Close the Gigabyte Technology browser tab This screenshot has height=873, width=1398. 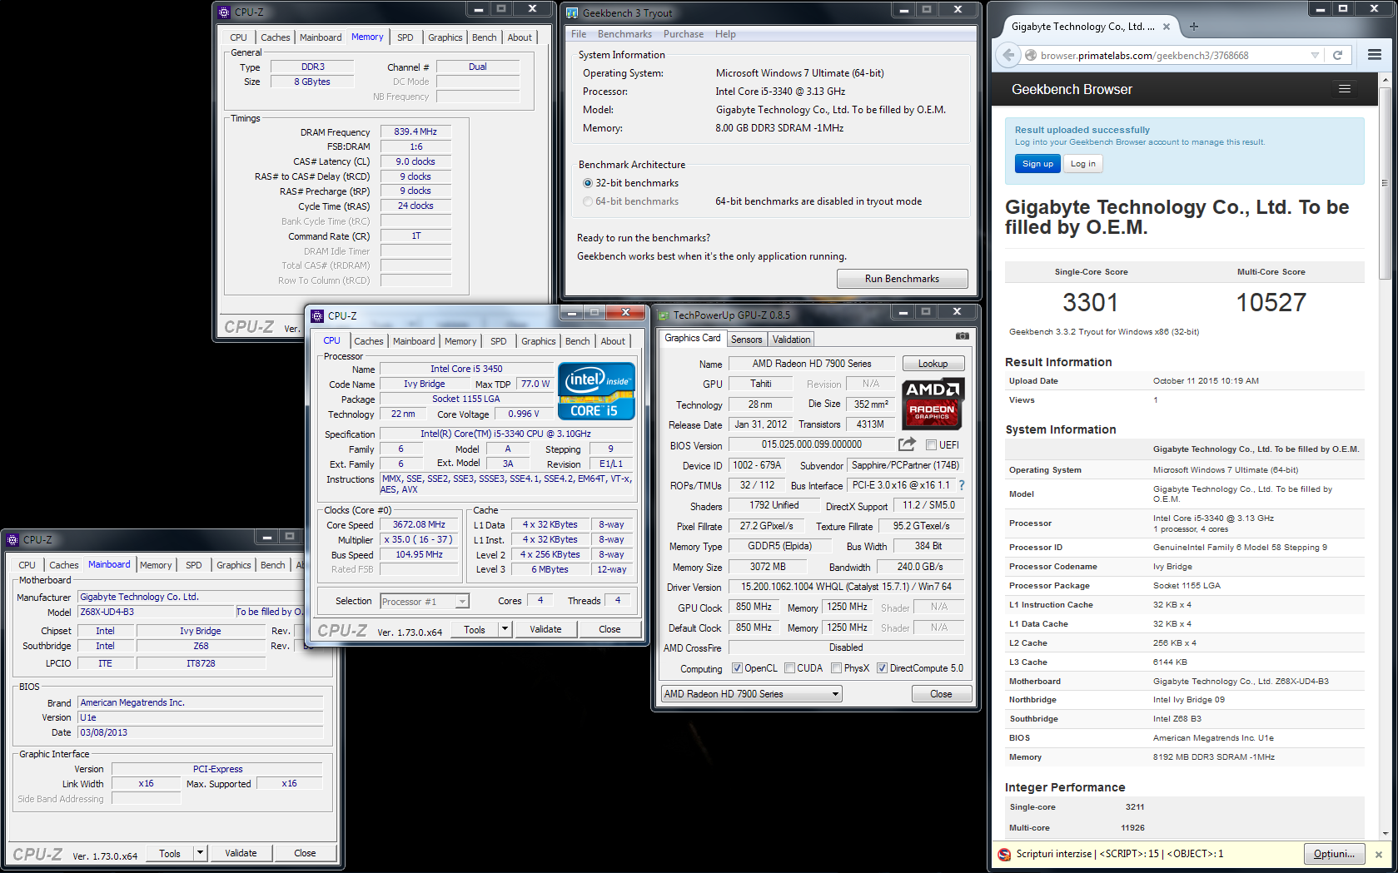click(x=1167, y=27)
